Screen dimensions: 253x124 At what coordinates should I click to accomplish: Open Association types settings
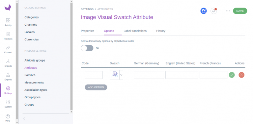click(x=36, y=90)
